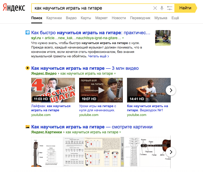Follow the Читать ещё link
The width and height of the screenshot is (203, 172).
tap(98, 56)
